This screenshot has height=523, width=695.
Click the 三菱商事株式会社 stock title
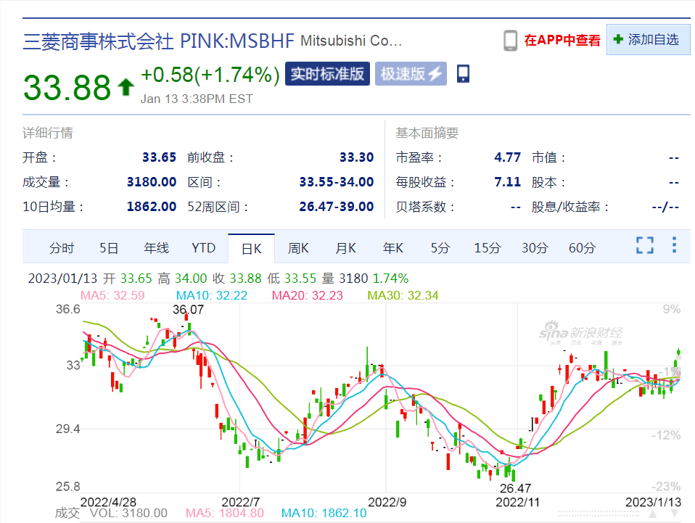point(98,41)
